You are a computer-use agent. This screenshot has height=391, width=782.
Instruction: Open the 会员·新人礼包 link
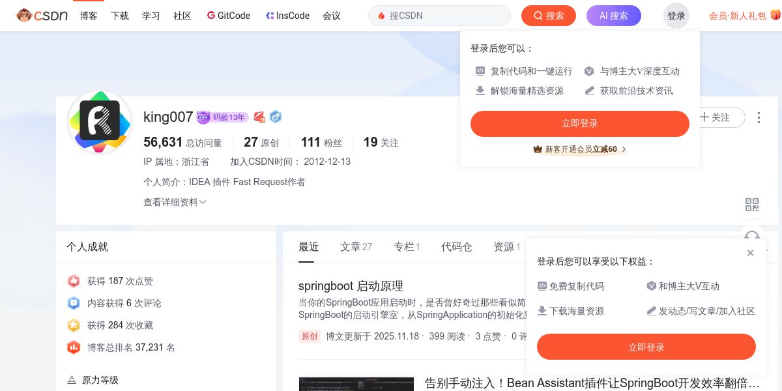738,16
